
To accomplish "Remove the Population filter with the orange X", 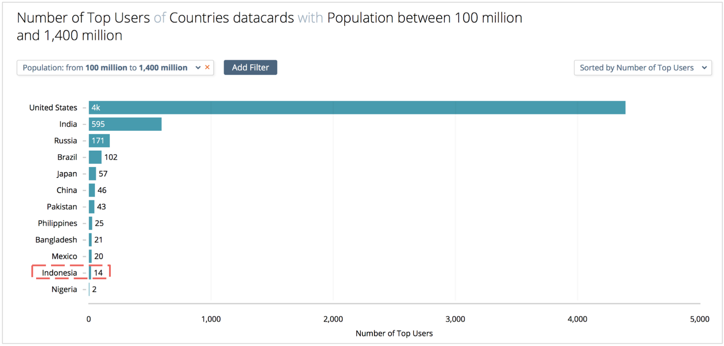I will pyautogui.click(x=207, y=67).
